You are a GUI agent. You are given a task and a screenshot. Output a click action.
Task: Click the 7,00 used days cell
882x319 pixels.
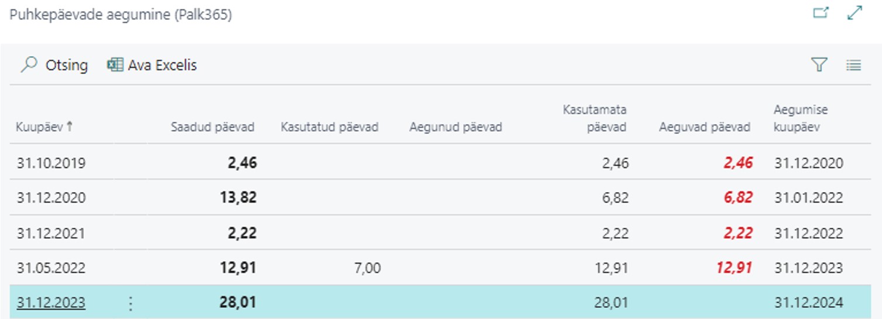366,268
